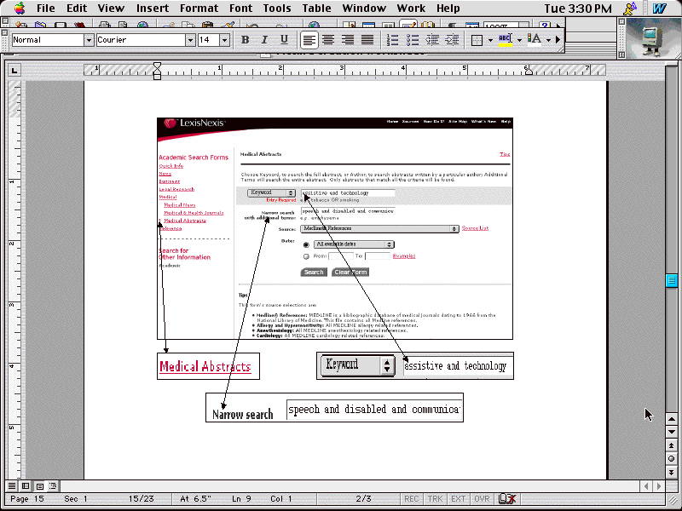Click the Word application menu icon

coord(659,8)
